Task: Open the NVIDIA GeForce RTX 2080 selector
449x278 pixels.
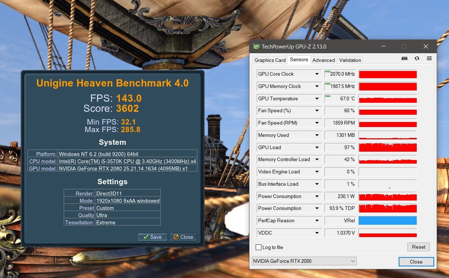Action: [304, 261]
